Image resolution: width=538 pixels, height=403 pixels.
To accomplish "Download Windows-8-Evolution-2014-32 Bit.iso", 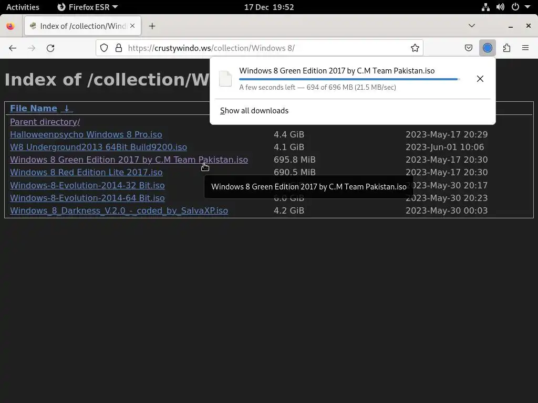I will click(88, 185).
